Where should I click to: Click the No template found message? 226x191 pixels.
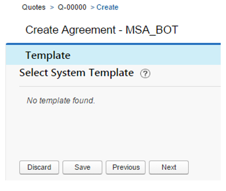coord(61,100)
